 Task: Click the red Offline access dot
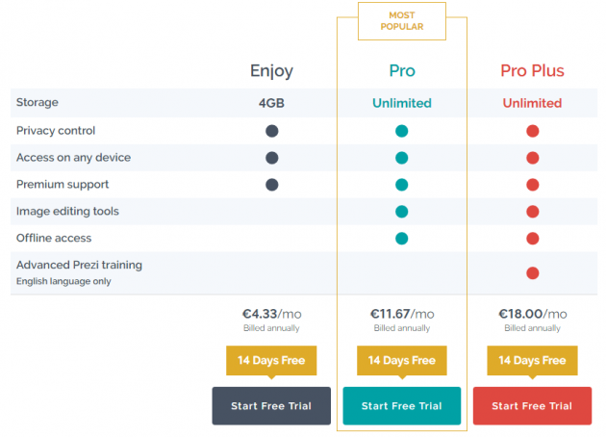click(x=533, y=238)
